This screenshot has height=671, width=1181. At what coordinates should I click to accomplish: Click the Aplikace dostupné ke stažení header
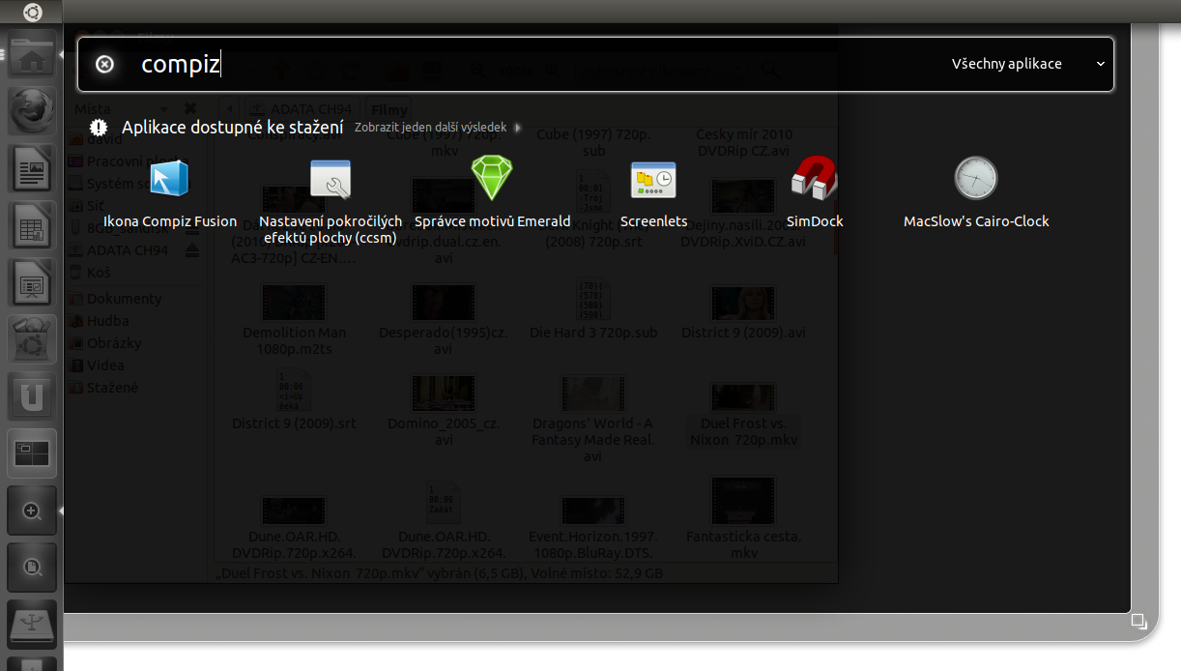(233, 127)
